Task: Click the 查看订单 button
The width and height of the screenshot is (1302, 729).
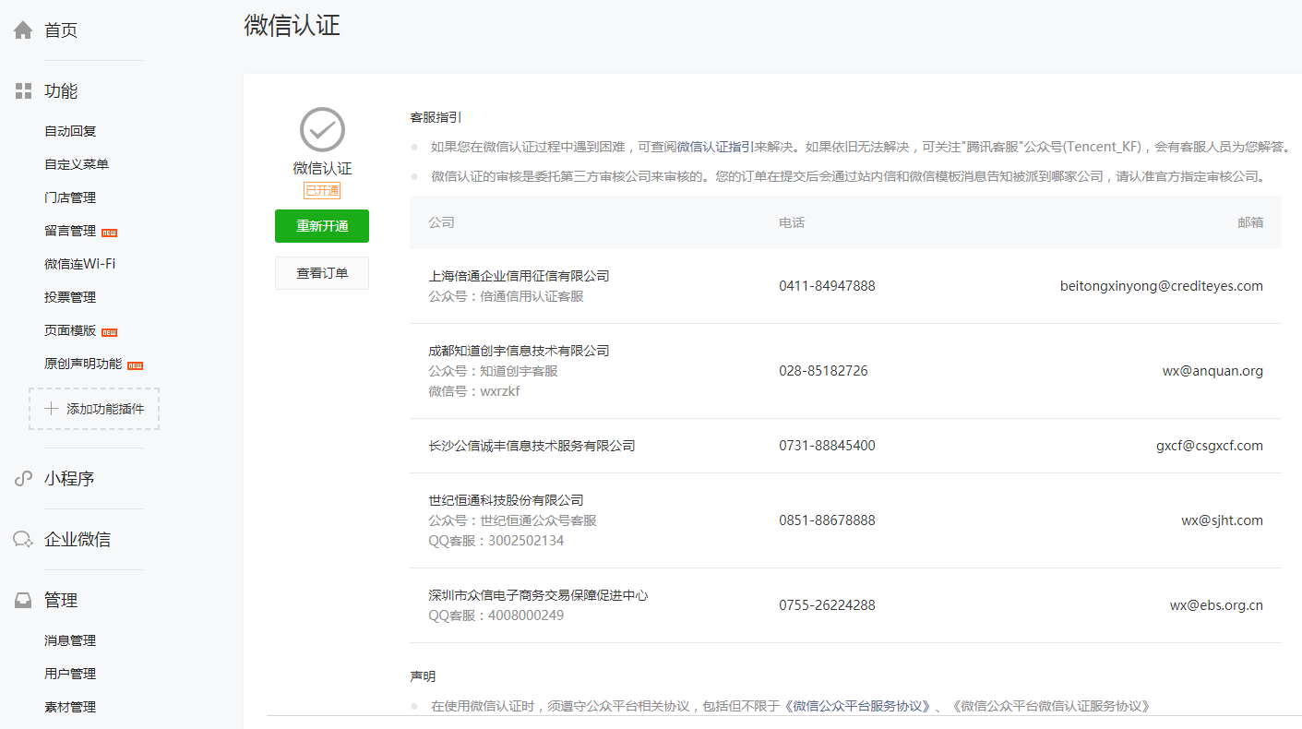Action: tap(322, 273)
